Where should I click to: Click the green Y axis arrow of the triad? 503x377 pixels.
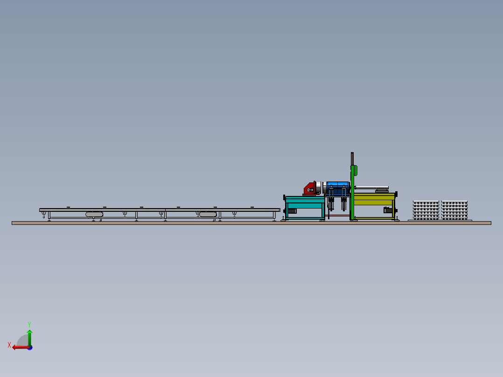29,337
